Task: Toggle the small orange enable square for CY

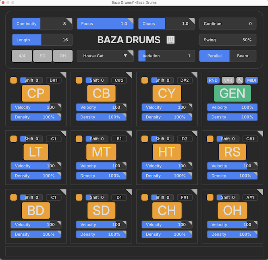Action: [145, 80]
